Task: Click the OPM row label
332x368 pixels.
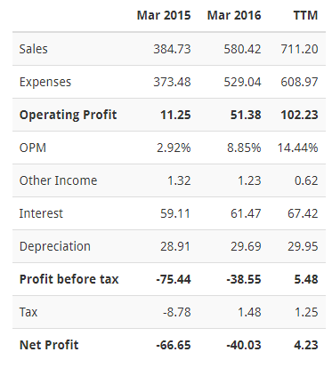Action: click(33, 148)
